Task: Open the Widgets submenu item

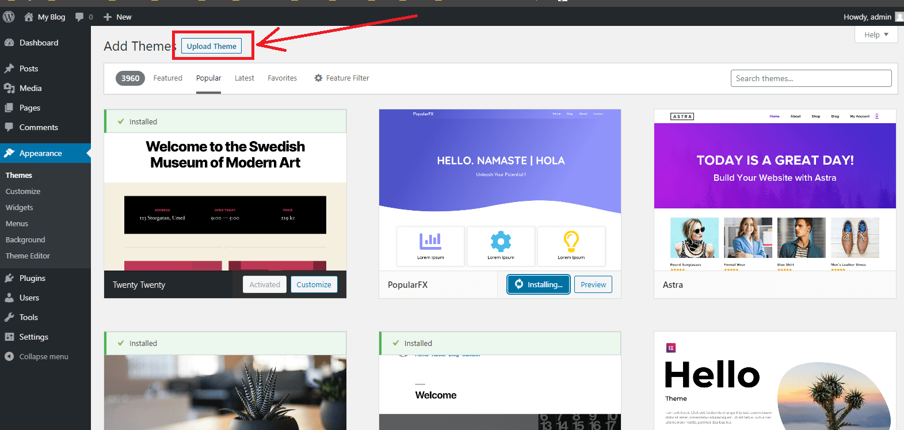Action: (x=20, y=207)
